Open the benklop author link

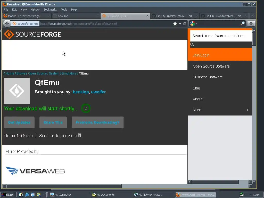[x=81, y=92]
